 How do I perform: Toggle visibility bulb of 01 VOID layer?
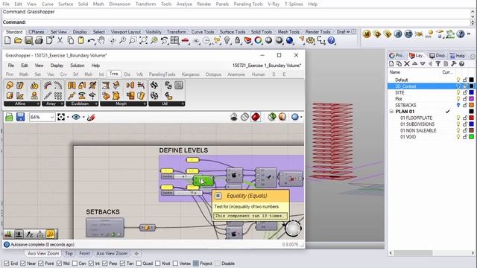tap(458, 137)
